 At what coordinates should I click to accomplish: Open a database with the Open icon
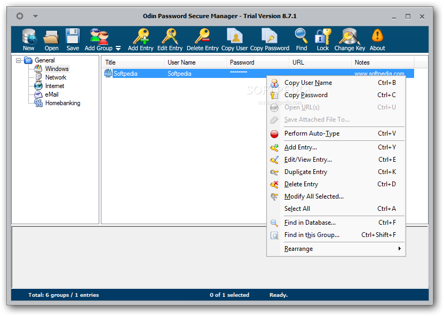click(x=51, y=39)
